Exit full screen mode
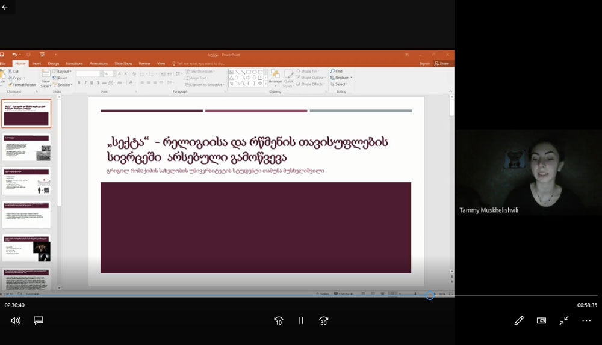Screen dimensions: 602x345 coord(563,320)
